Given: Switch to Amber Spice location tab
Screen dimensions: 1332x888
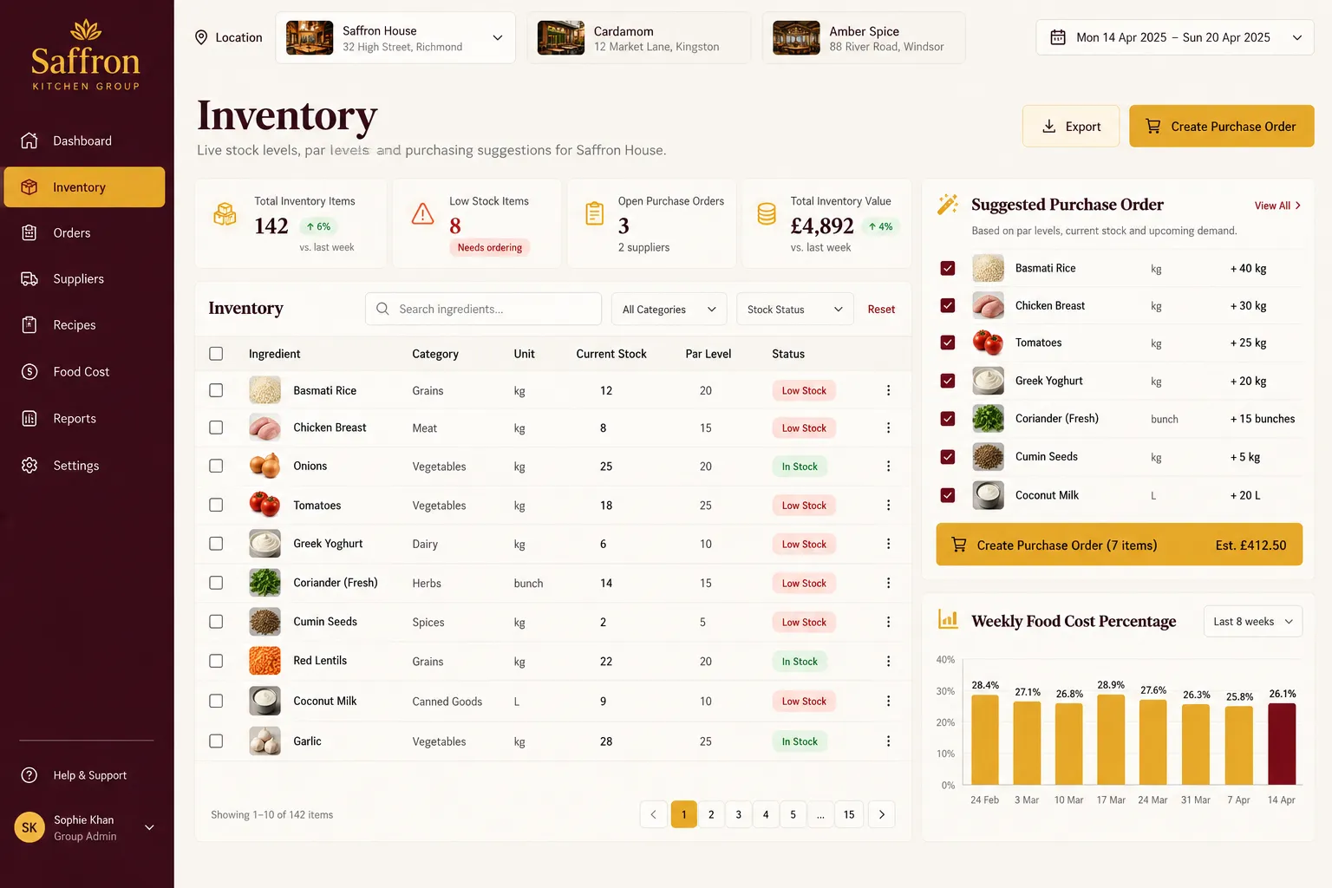Looking at the screenshot, I should 864,37.
